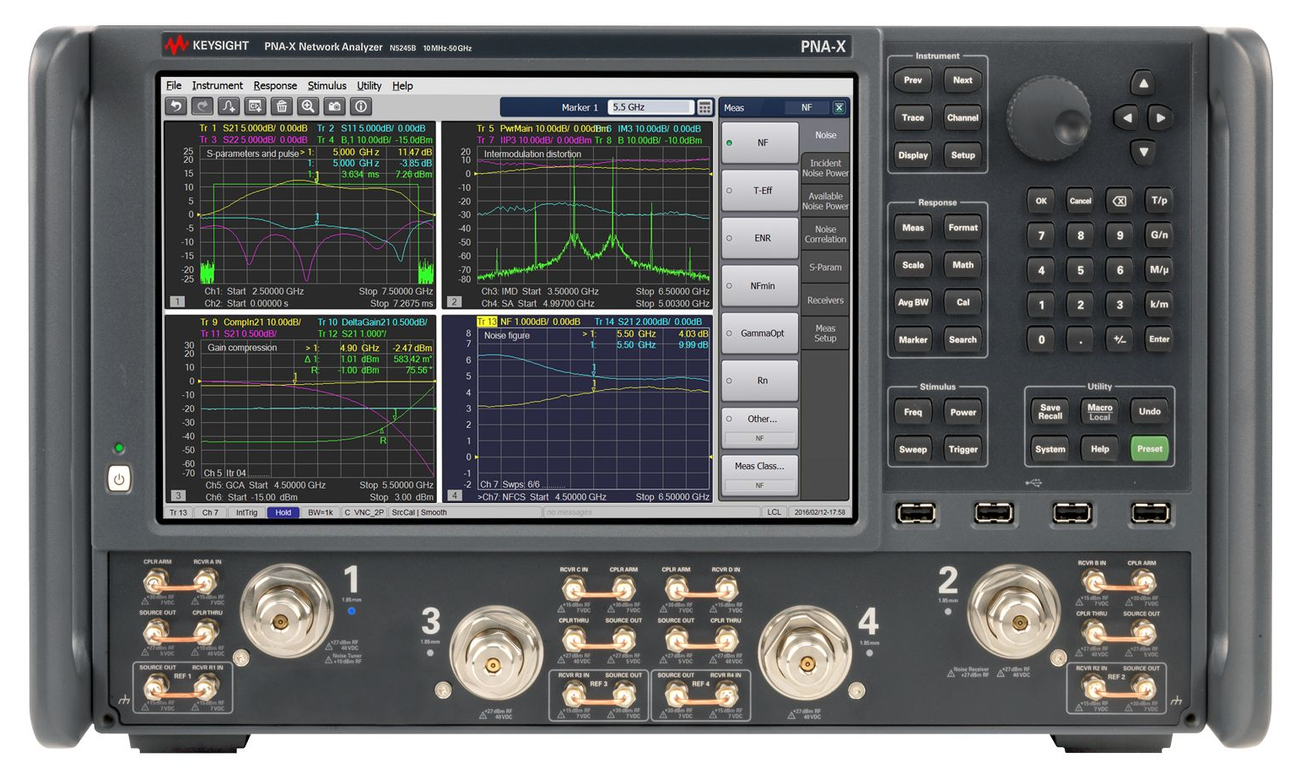Click the camera screen capture icon
The width and height of the screenshot is (1295, 779).
coord(335,106)
